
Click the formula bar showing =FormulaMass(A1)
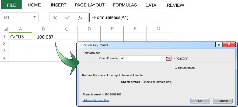pos(137,18)
